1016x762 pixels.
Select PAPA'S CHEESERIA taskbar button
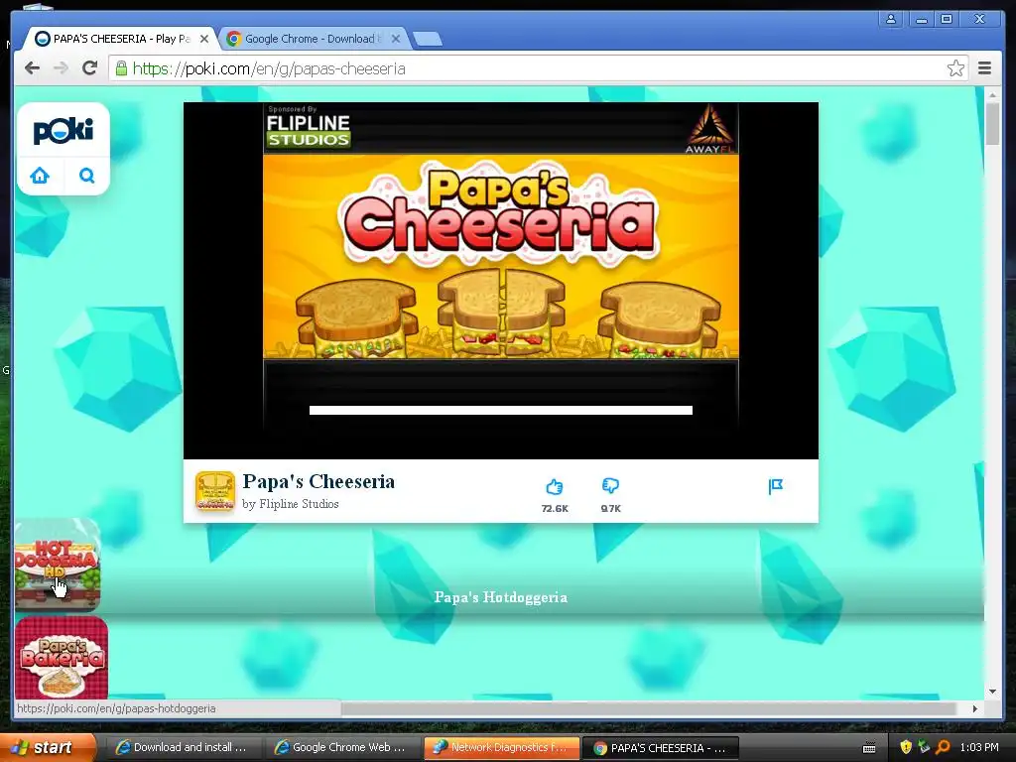[x=660, y=748]
